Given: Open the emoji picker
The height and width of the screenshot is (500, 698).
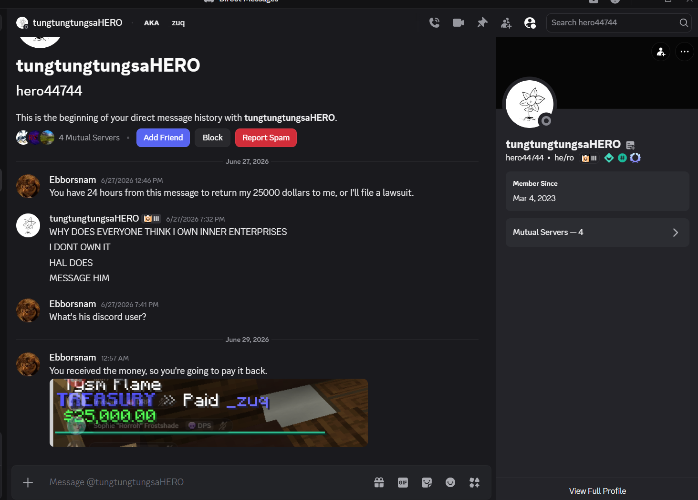Looking at the screenshot, I should [450, 482].
